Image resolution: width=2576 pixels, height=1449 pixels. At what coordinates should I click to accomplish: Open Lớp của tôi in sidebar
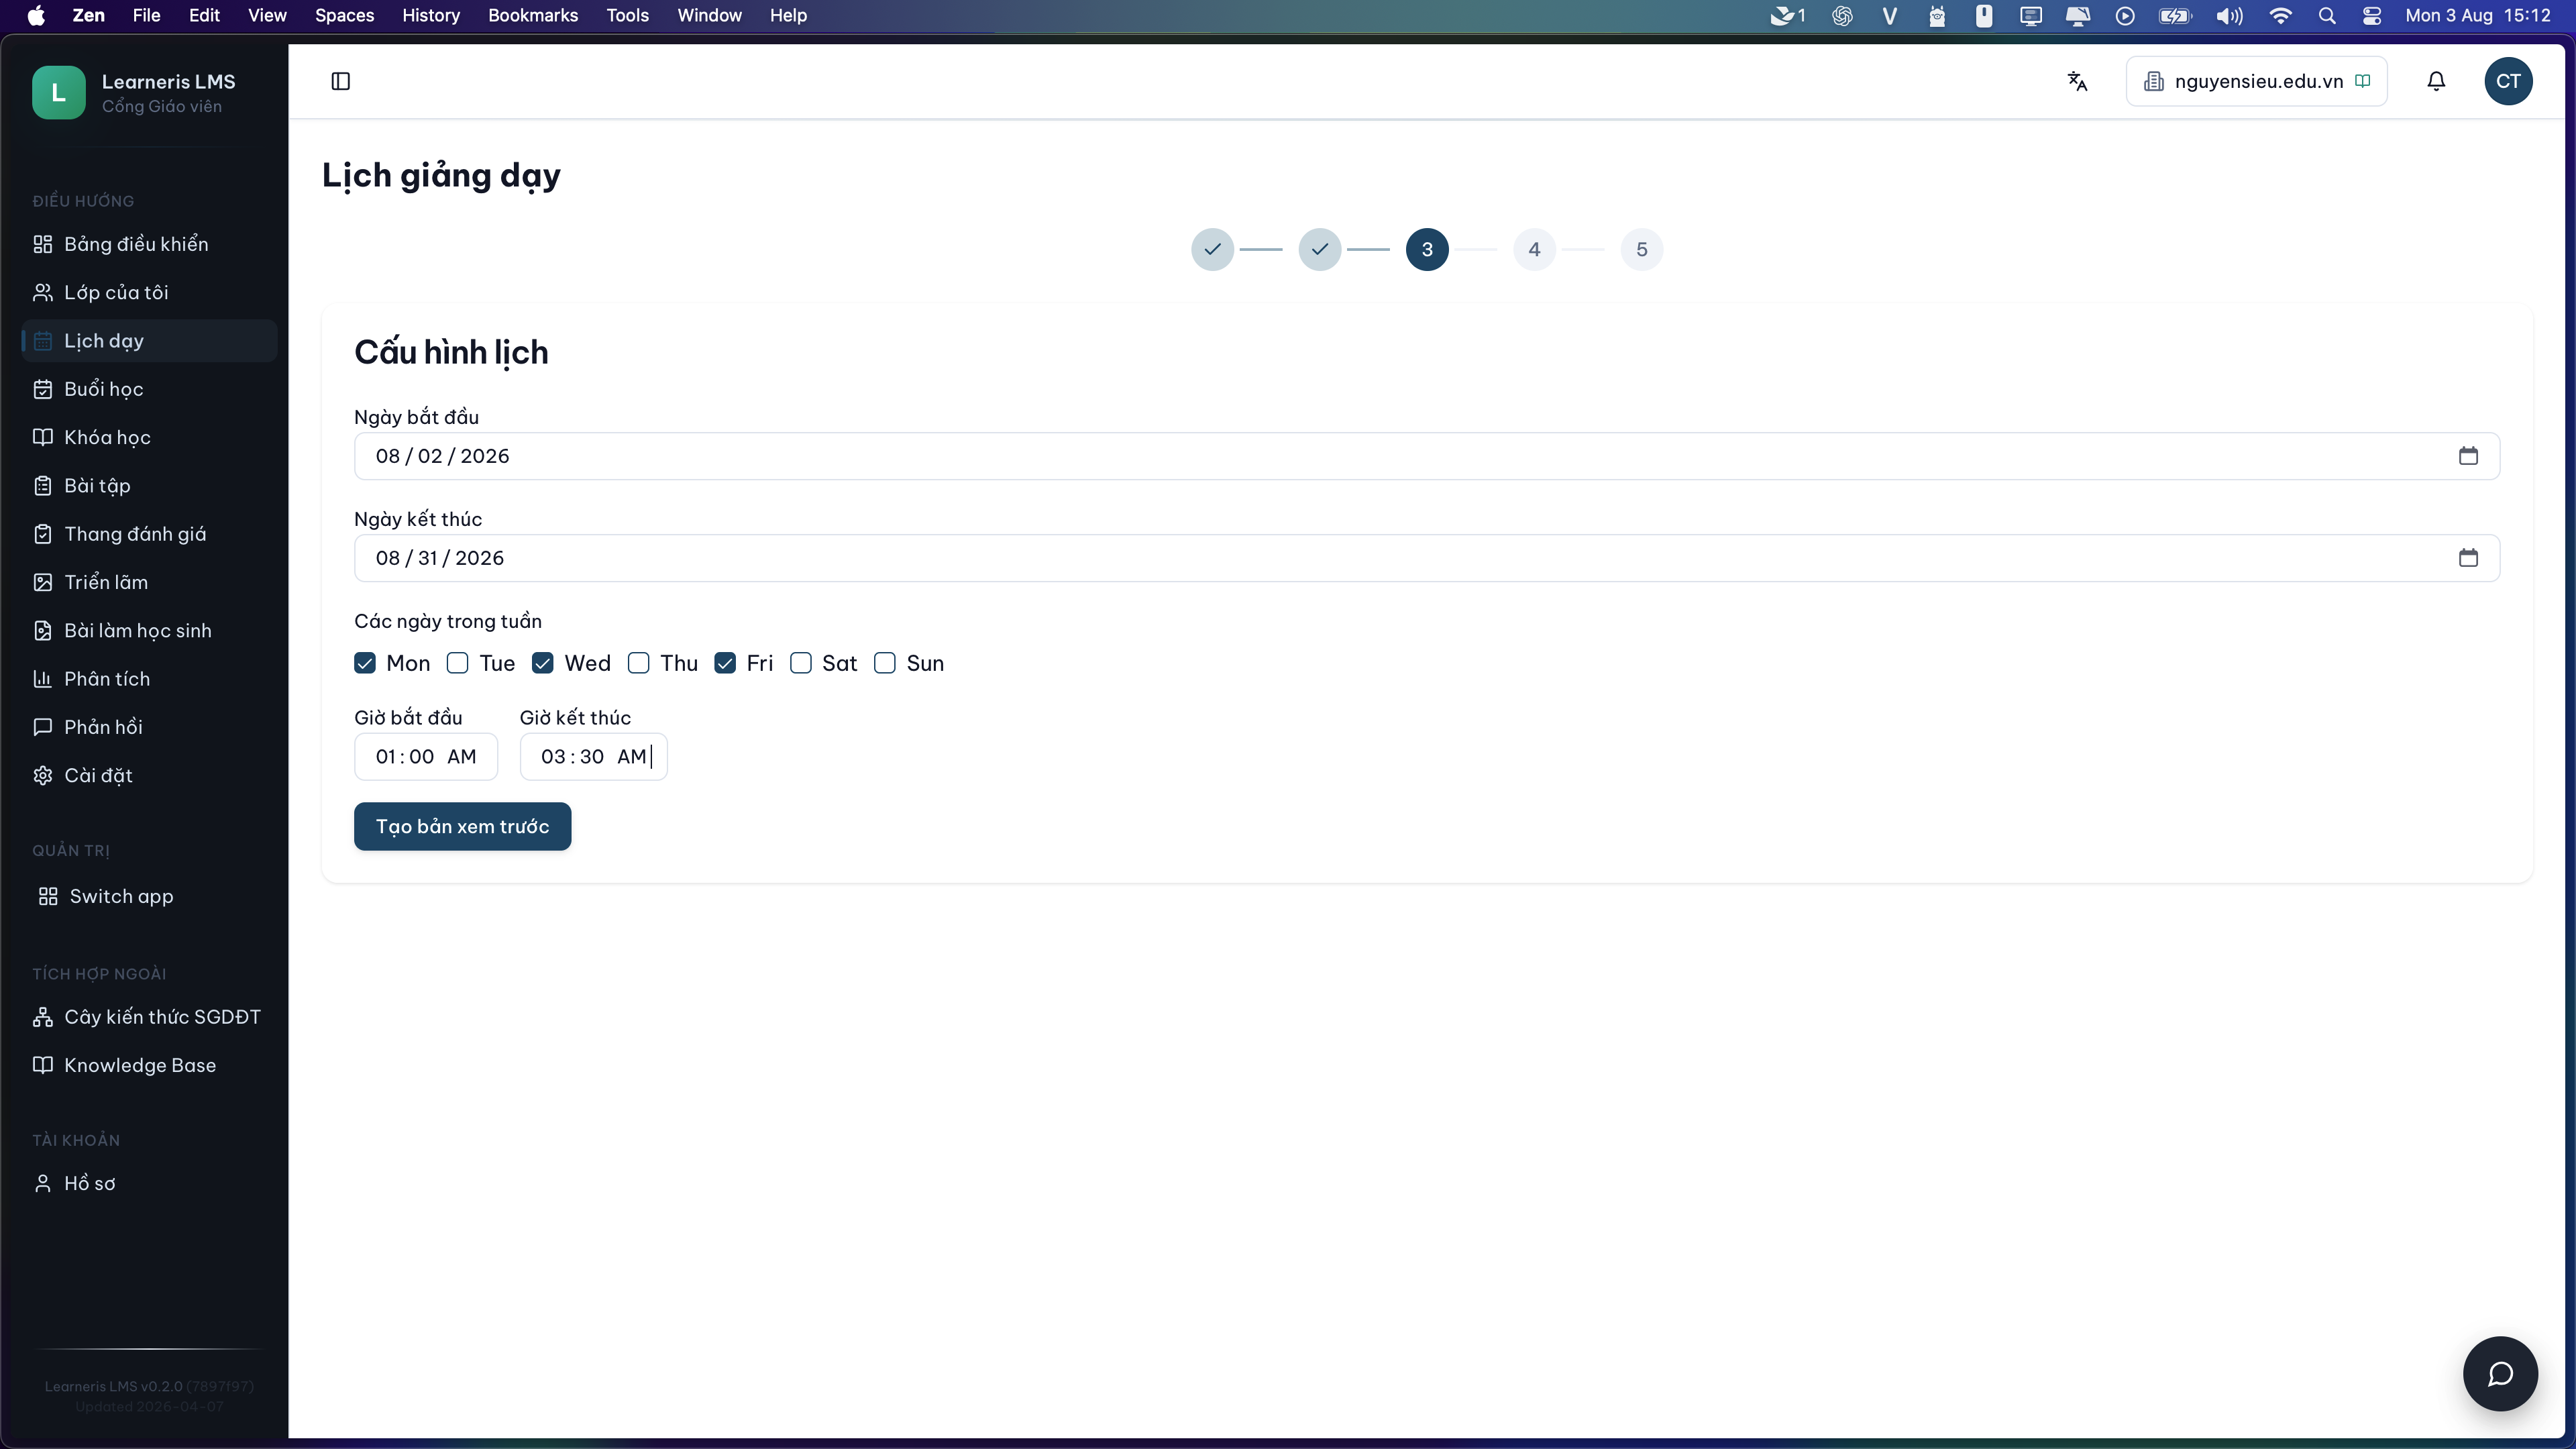click(149, 292)
